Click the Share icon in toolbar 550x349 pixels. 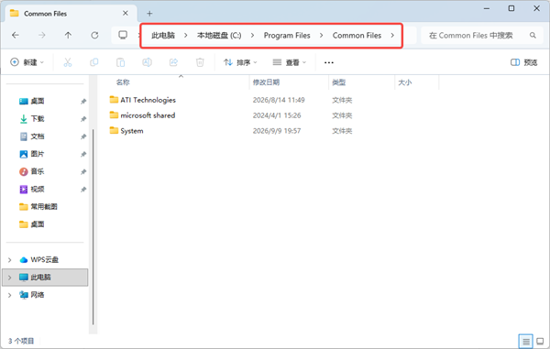coord(173,62)
